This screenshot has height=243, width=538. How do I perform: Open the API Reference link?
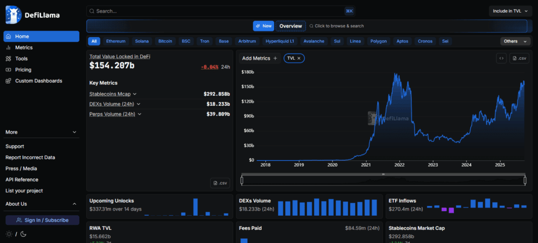pos(22,180)
